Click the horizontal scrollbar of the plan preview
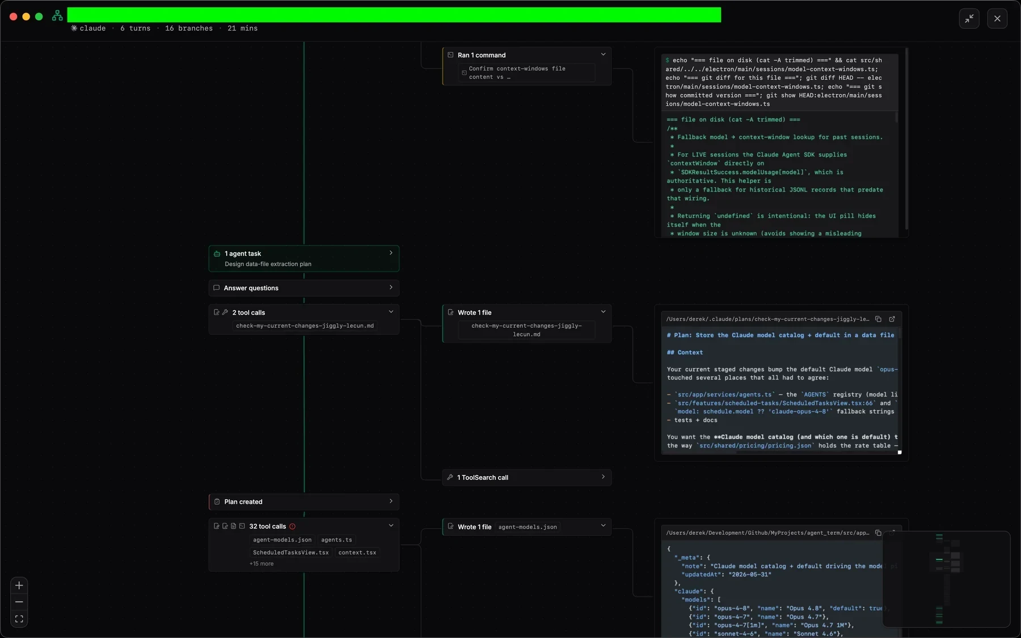Screen dimensions: 1021x638 pyautogui.click(x=699, y=452)
